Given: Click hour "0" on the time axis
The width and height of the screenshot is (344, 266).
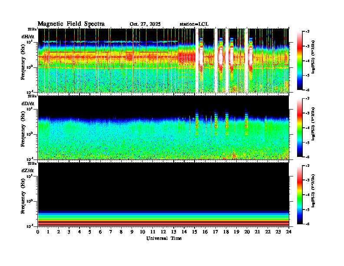Looking at the screenshot, I should tap(38, 232).
